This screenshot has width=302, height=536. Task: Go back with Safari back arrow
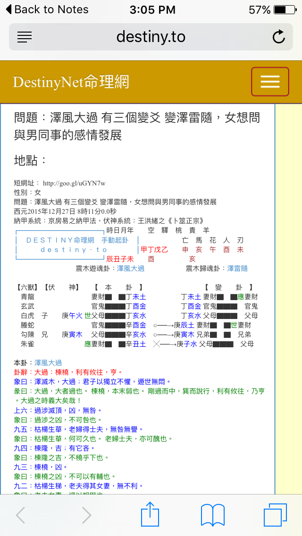pos(20,515)
